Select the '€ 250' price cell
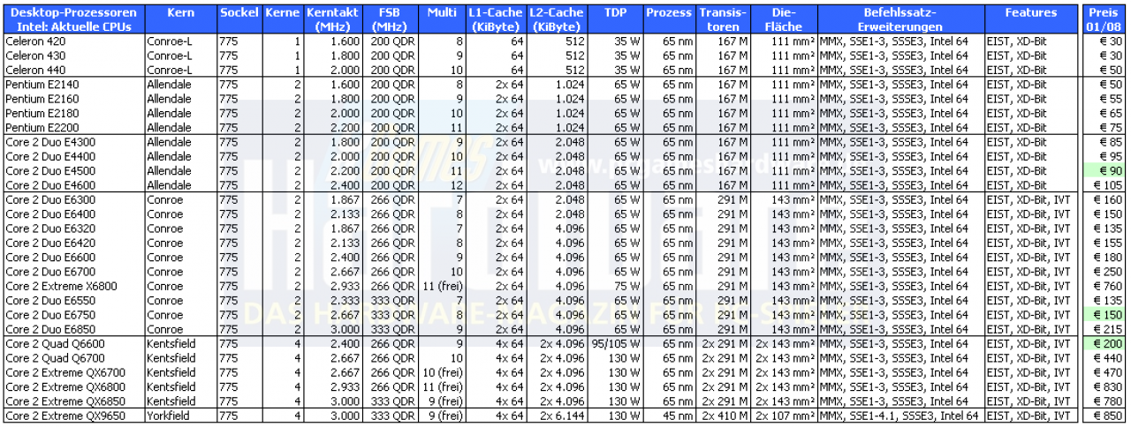 click(x=1104, y=271)
